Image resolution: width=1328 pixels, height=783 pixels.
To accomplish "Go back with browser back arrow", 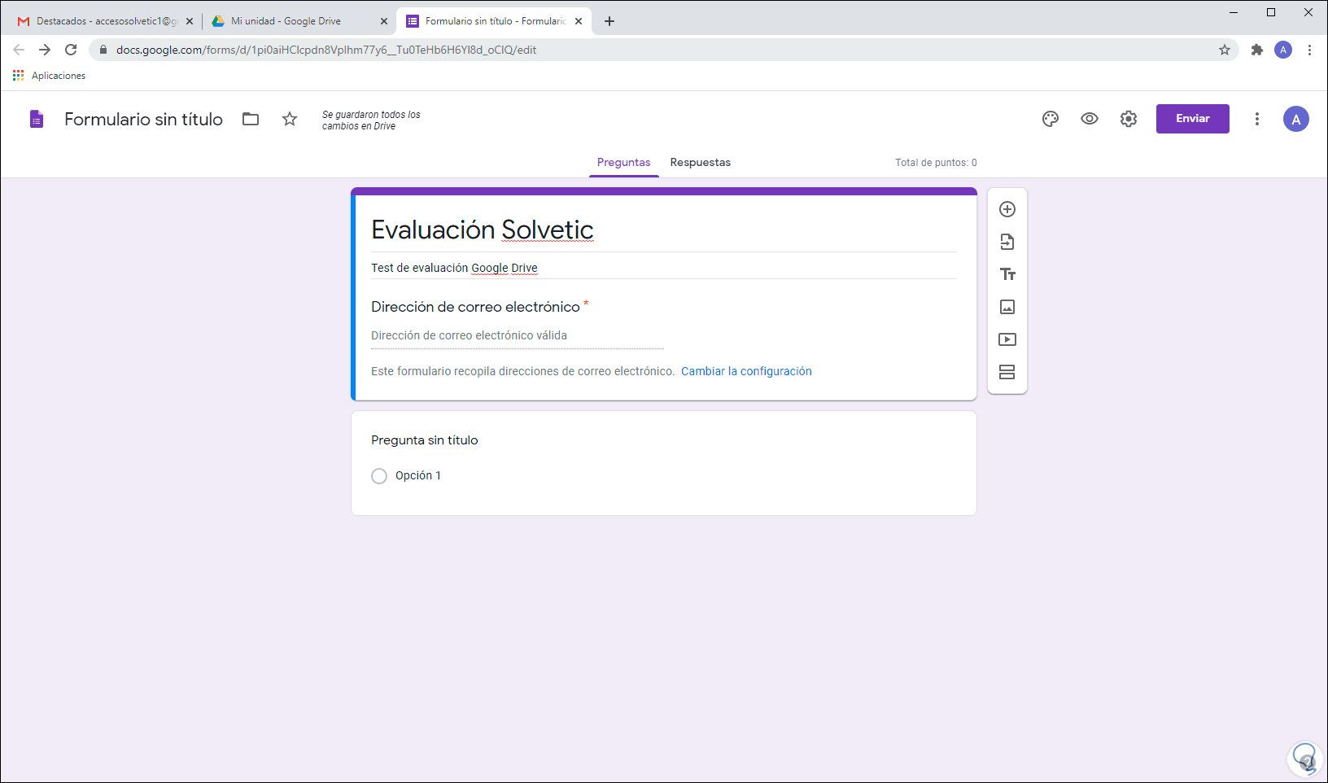I will [x=19, y=50].
